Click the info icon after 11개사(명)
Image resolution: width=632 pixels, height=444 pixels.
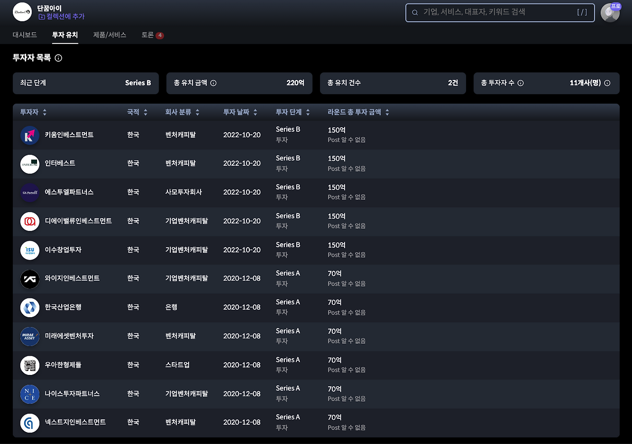point(607,83)
